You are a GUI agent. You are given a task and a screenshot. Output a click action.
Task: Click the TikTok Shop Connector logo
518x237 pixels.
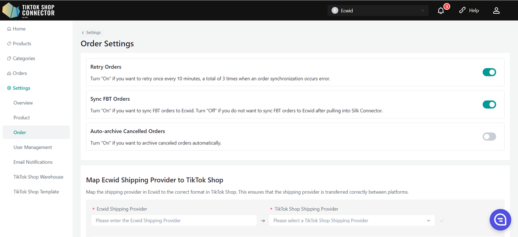pos(28,10)
